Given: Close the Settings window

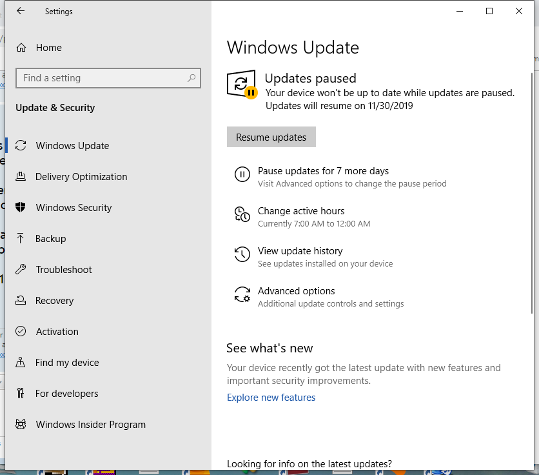Looking at the screenshot, I should (x=519, y=11).
